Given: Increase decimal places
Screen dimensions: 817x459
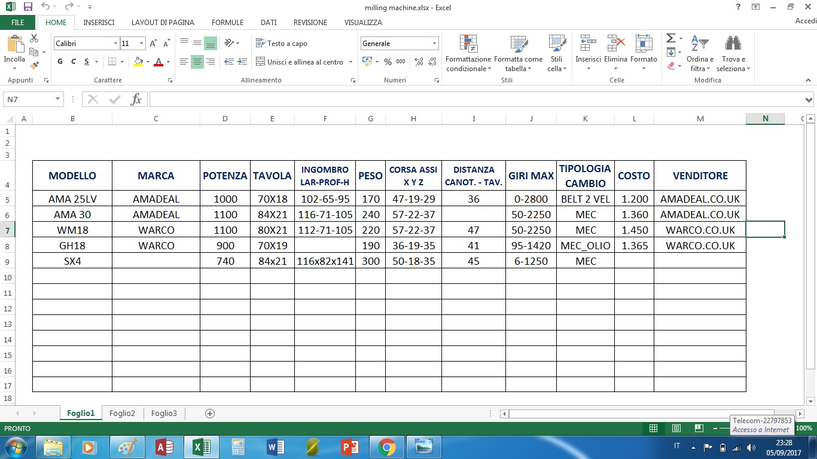Looking at the screenshot, I should pos(419,62).
